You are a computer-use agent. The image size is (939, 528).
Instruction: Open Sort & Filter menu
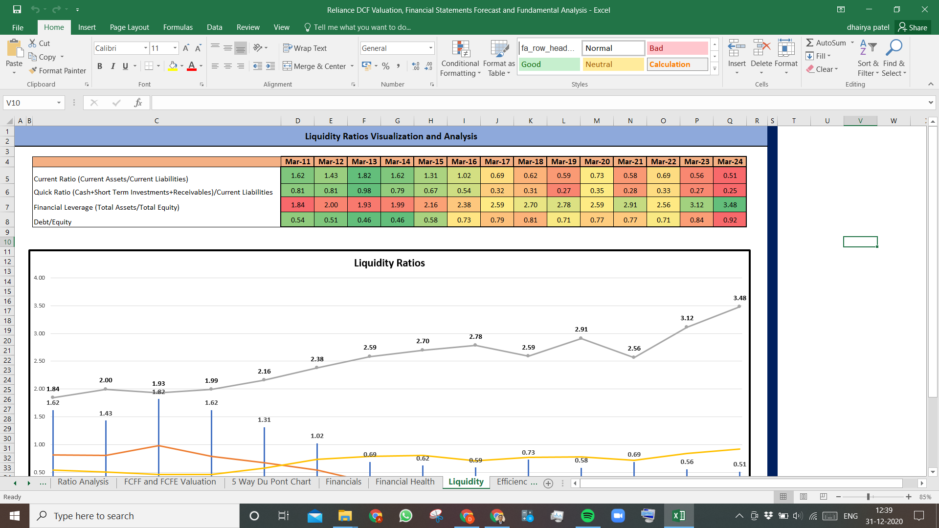[868, 58]
